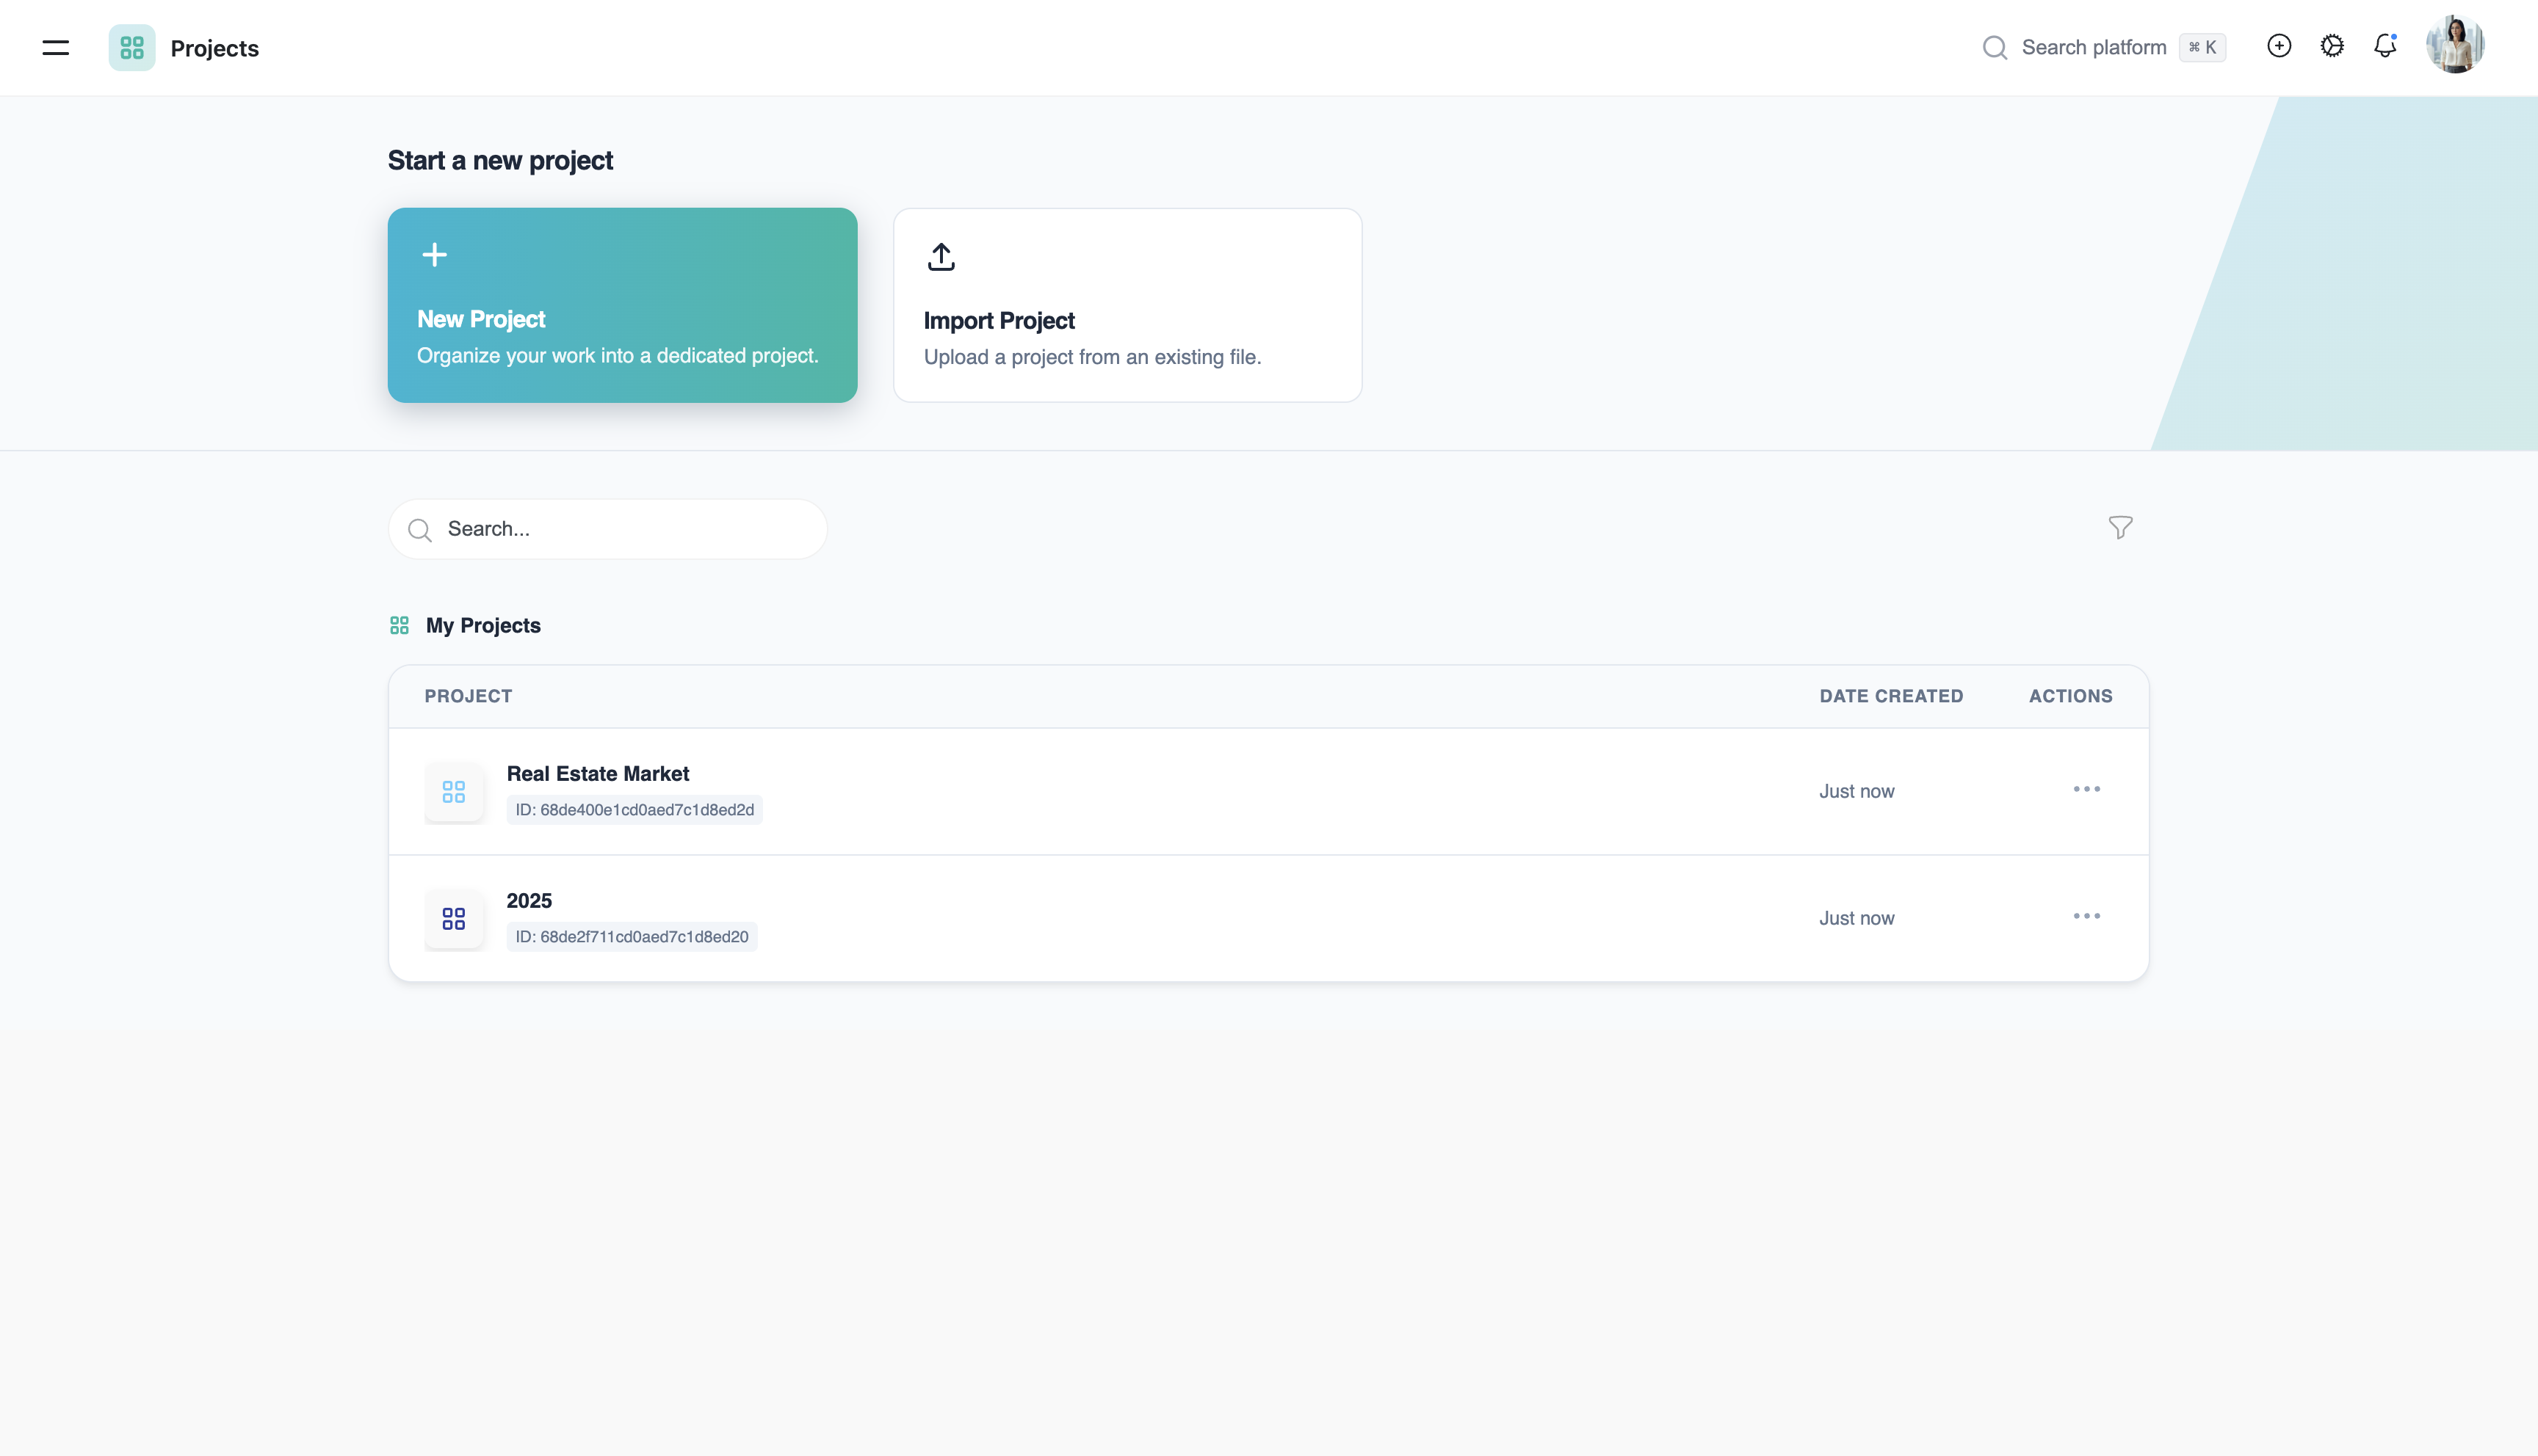Viewport: 2538px width, 1456px height.
Task: Click the filter funnel icon
Action: (x=2120, y=528)
